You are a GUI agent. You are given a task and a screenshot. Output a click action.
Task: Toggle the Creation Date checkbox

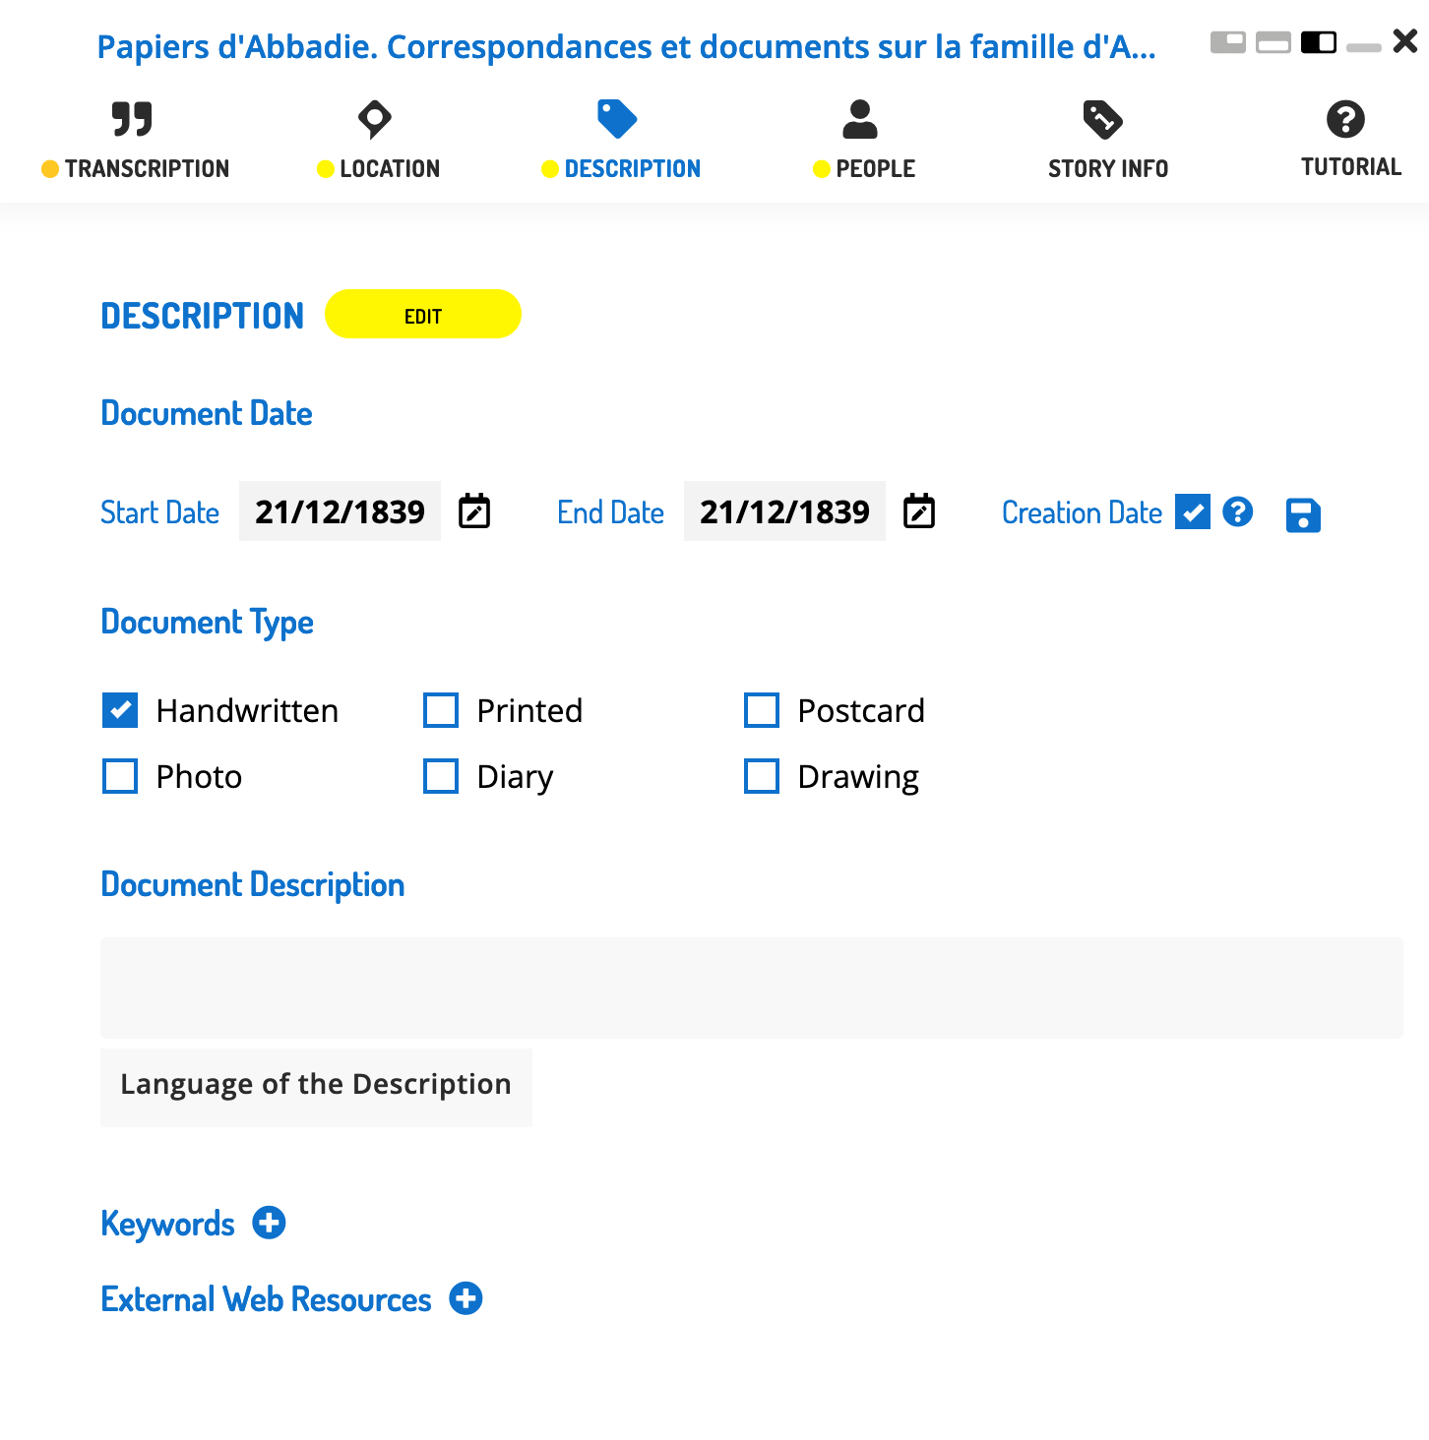[x=1193, y=511]
